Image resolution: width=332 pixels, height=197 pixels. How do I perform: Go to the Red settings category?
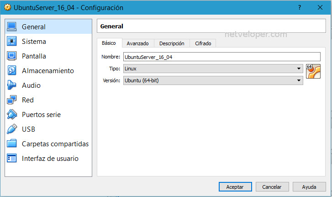[48, 100]
